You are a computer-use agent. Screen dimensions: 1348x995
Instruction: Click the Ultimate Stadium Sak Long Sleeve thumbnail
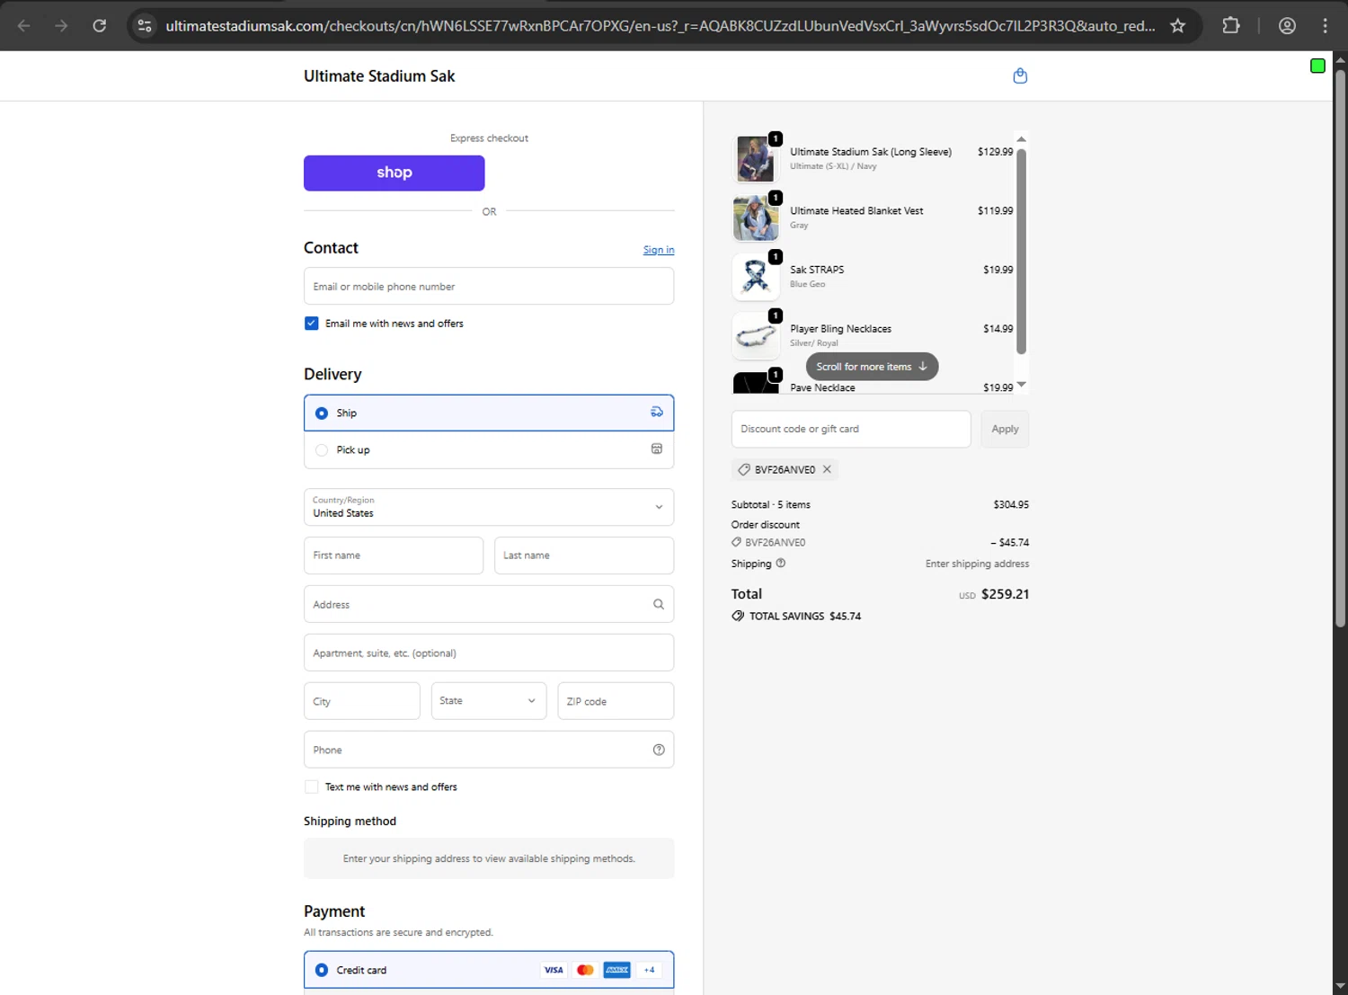pyautogui.click(x=756, y=159)
